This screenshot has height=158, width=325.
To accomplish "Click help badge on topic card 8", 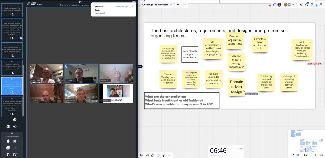I will [x=21, y=38].
